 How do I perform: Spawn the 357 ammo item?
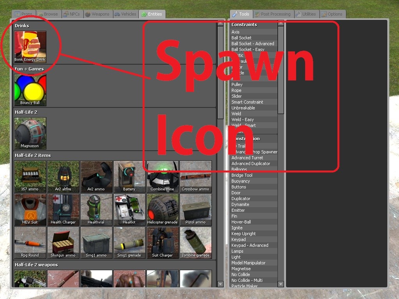(30, 176)
